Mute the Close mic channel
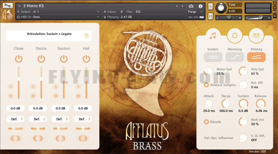This screenshot has width=278, height=154. (x=11, y=96)
